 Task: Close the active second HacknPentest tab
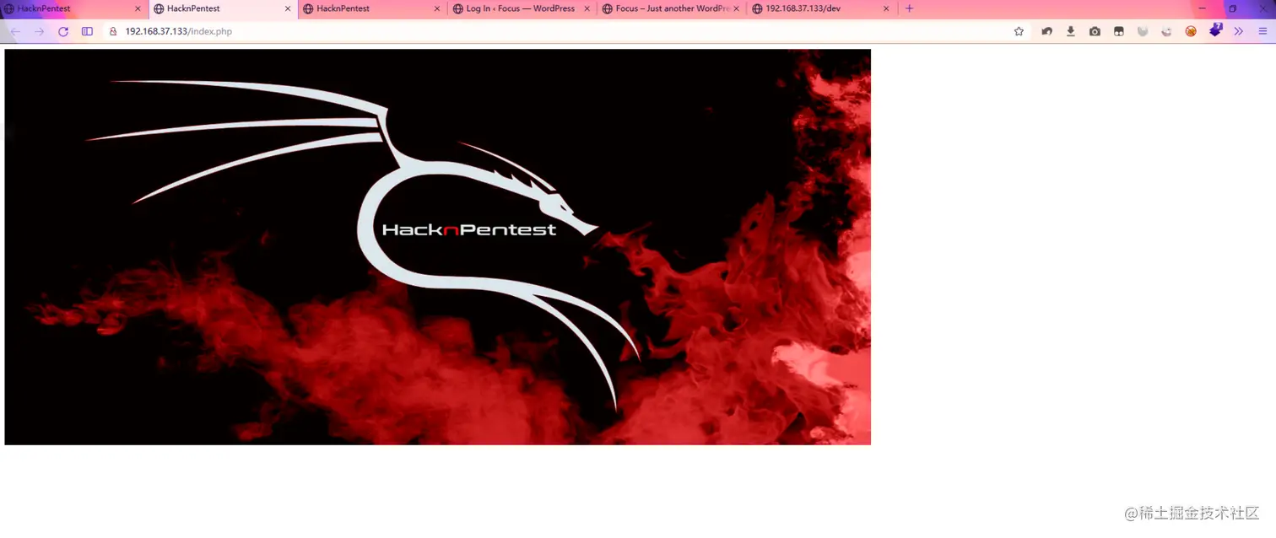click(x=288, y=8)
